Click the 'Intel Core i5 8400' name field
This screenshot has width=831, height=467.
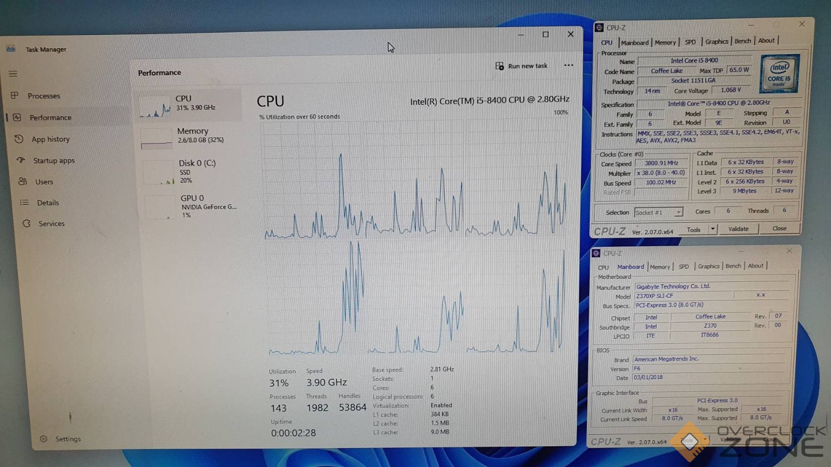[695, 61]
